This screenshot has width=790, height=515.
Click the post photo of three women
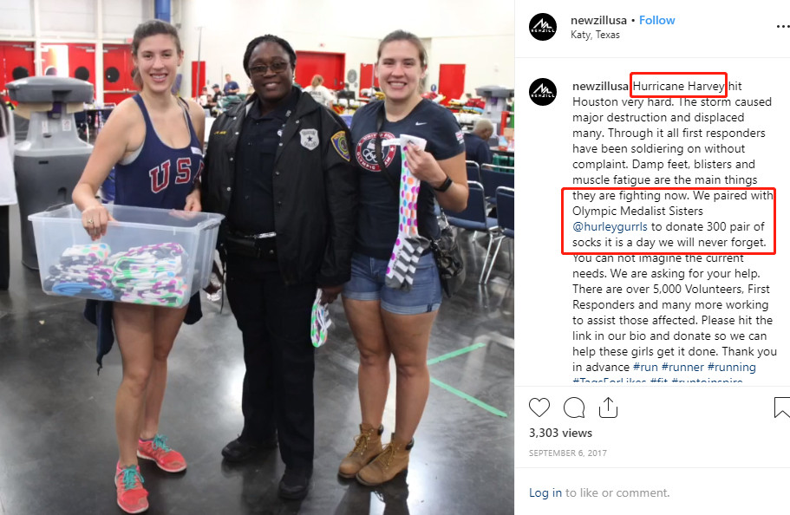point(257,257)
